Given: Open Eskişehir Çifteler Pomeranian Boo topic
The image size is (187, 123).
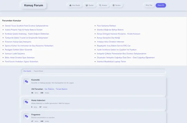Looking at the screenshot, I should click(x=122, y=54).
